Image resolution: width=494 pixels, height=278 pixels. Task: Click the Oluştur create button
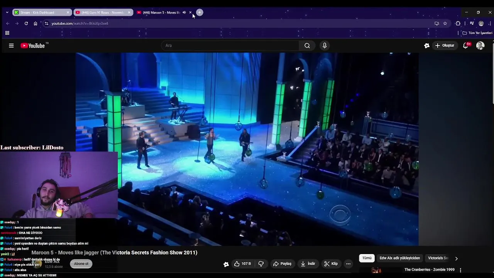pyautogui.click(x=445, y=46)
